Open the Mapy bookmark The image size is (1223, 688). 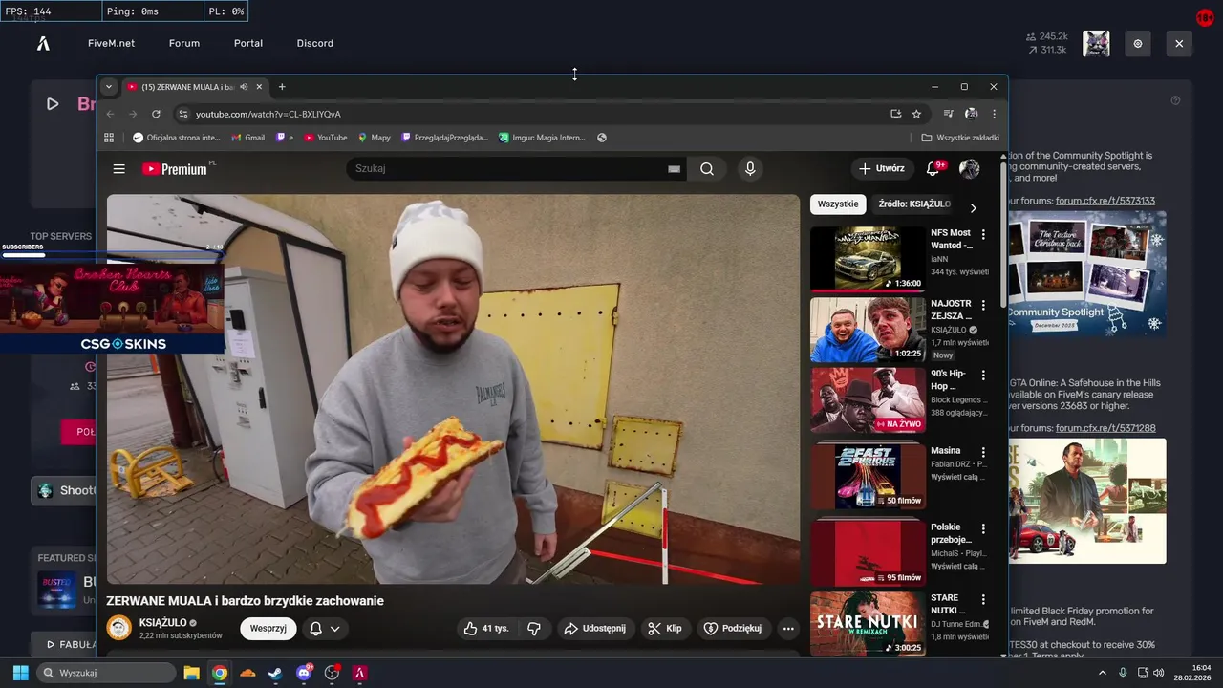click(375, 138)
